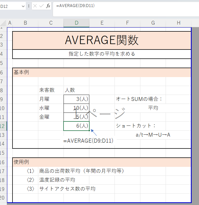Select column D header
The width and height of the screenshot is (199, 205).
coord(76,23)
